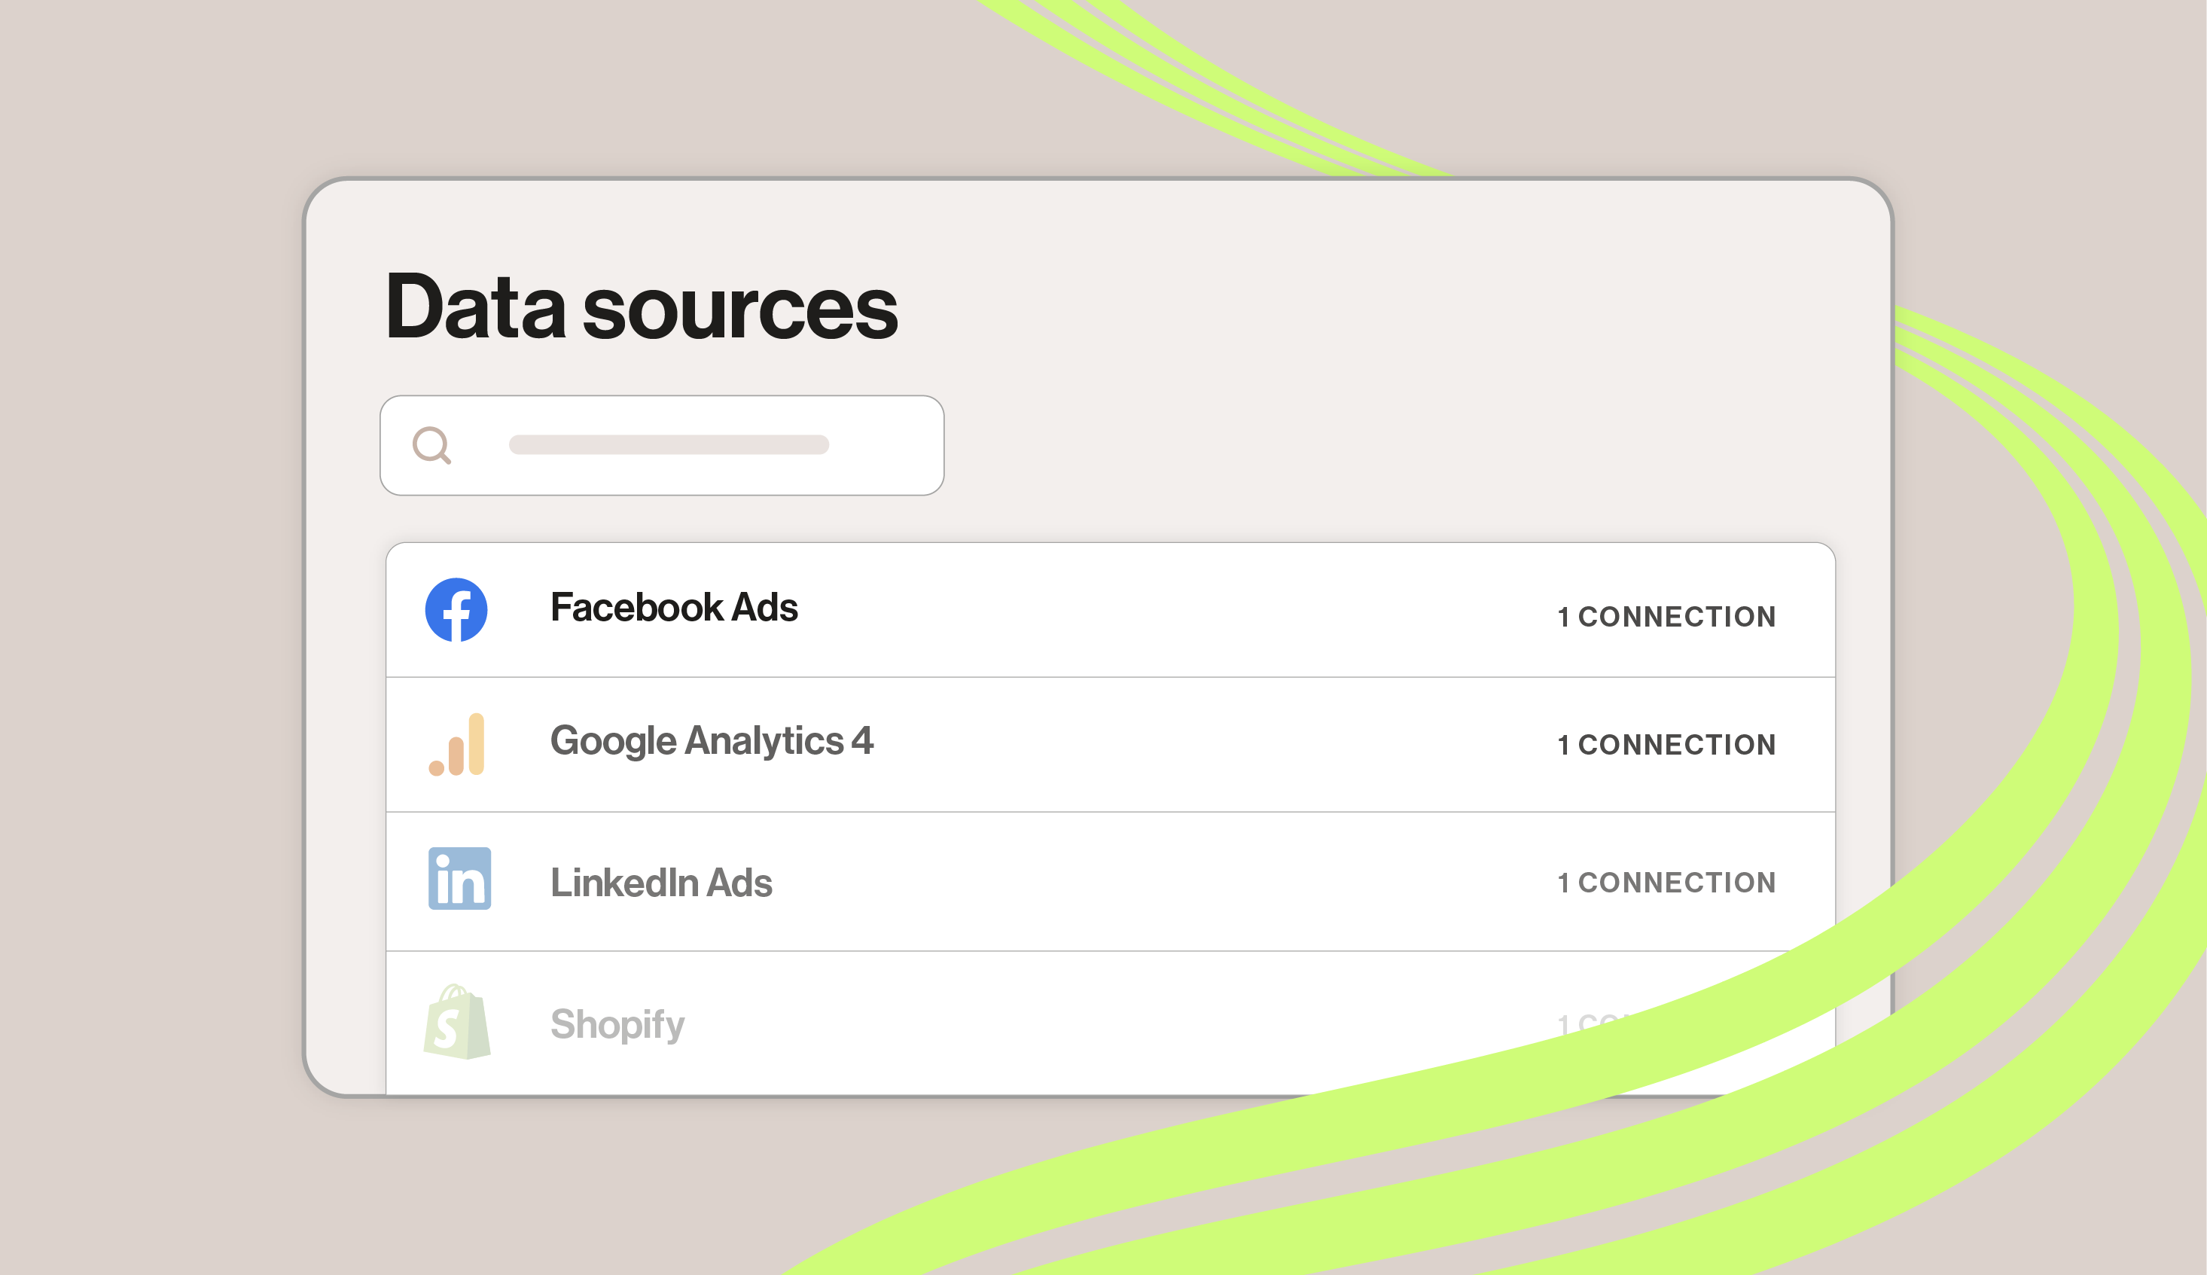Click the Facebook Ads icon
Image resolution: width=2207 pixels, height=1275 pixels.
click(x=456, y=610)
